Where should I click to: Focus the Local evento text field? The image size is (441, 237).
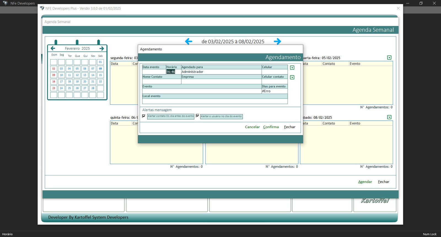215,101
